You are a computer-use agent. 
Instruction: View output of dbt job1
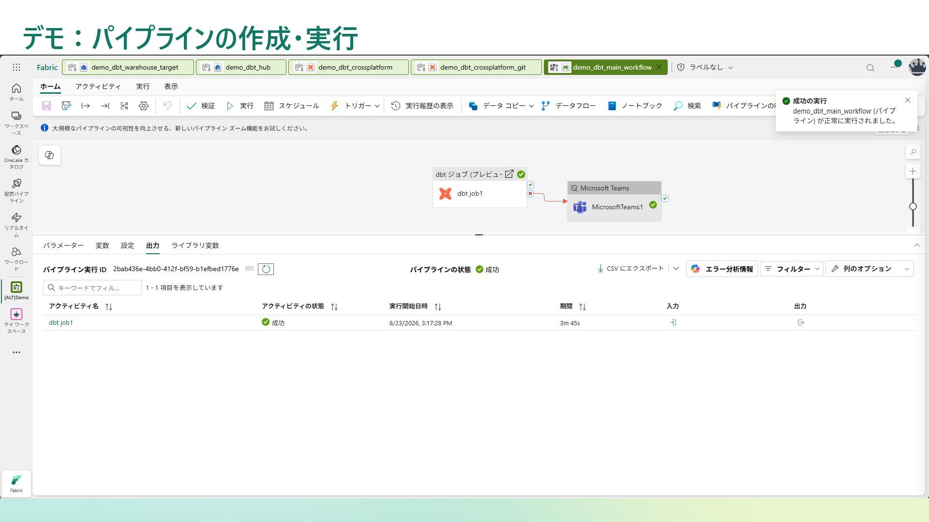pos(801,322)
